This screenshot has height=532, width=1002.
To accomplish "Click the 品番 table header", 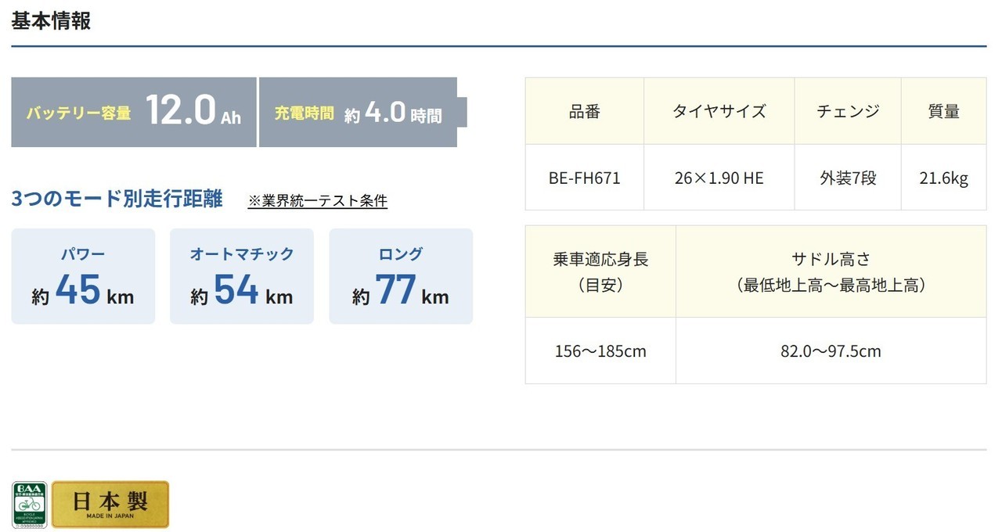I will 584,111.
